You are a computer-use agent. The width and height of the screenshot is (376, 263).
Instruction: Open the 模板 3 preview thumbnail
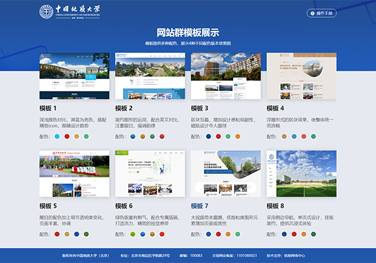tap(226, 76)
